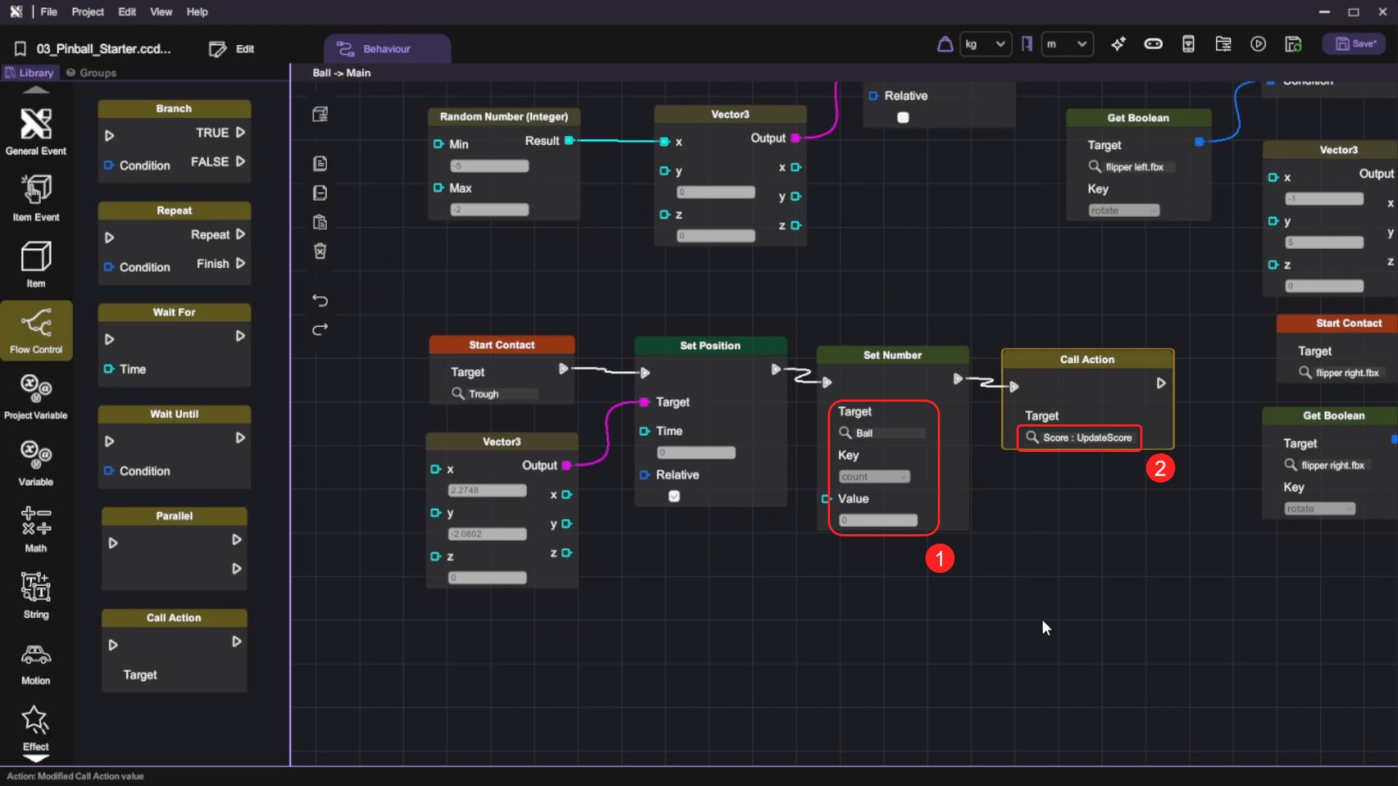Click the play preview icon
The height and width of the screenshot is (786, 1398).
(x=1257, y=44)
